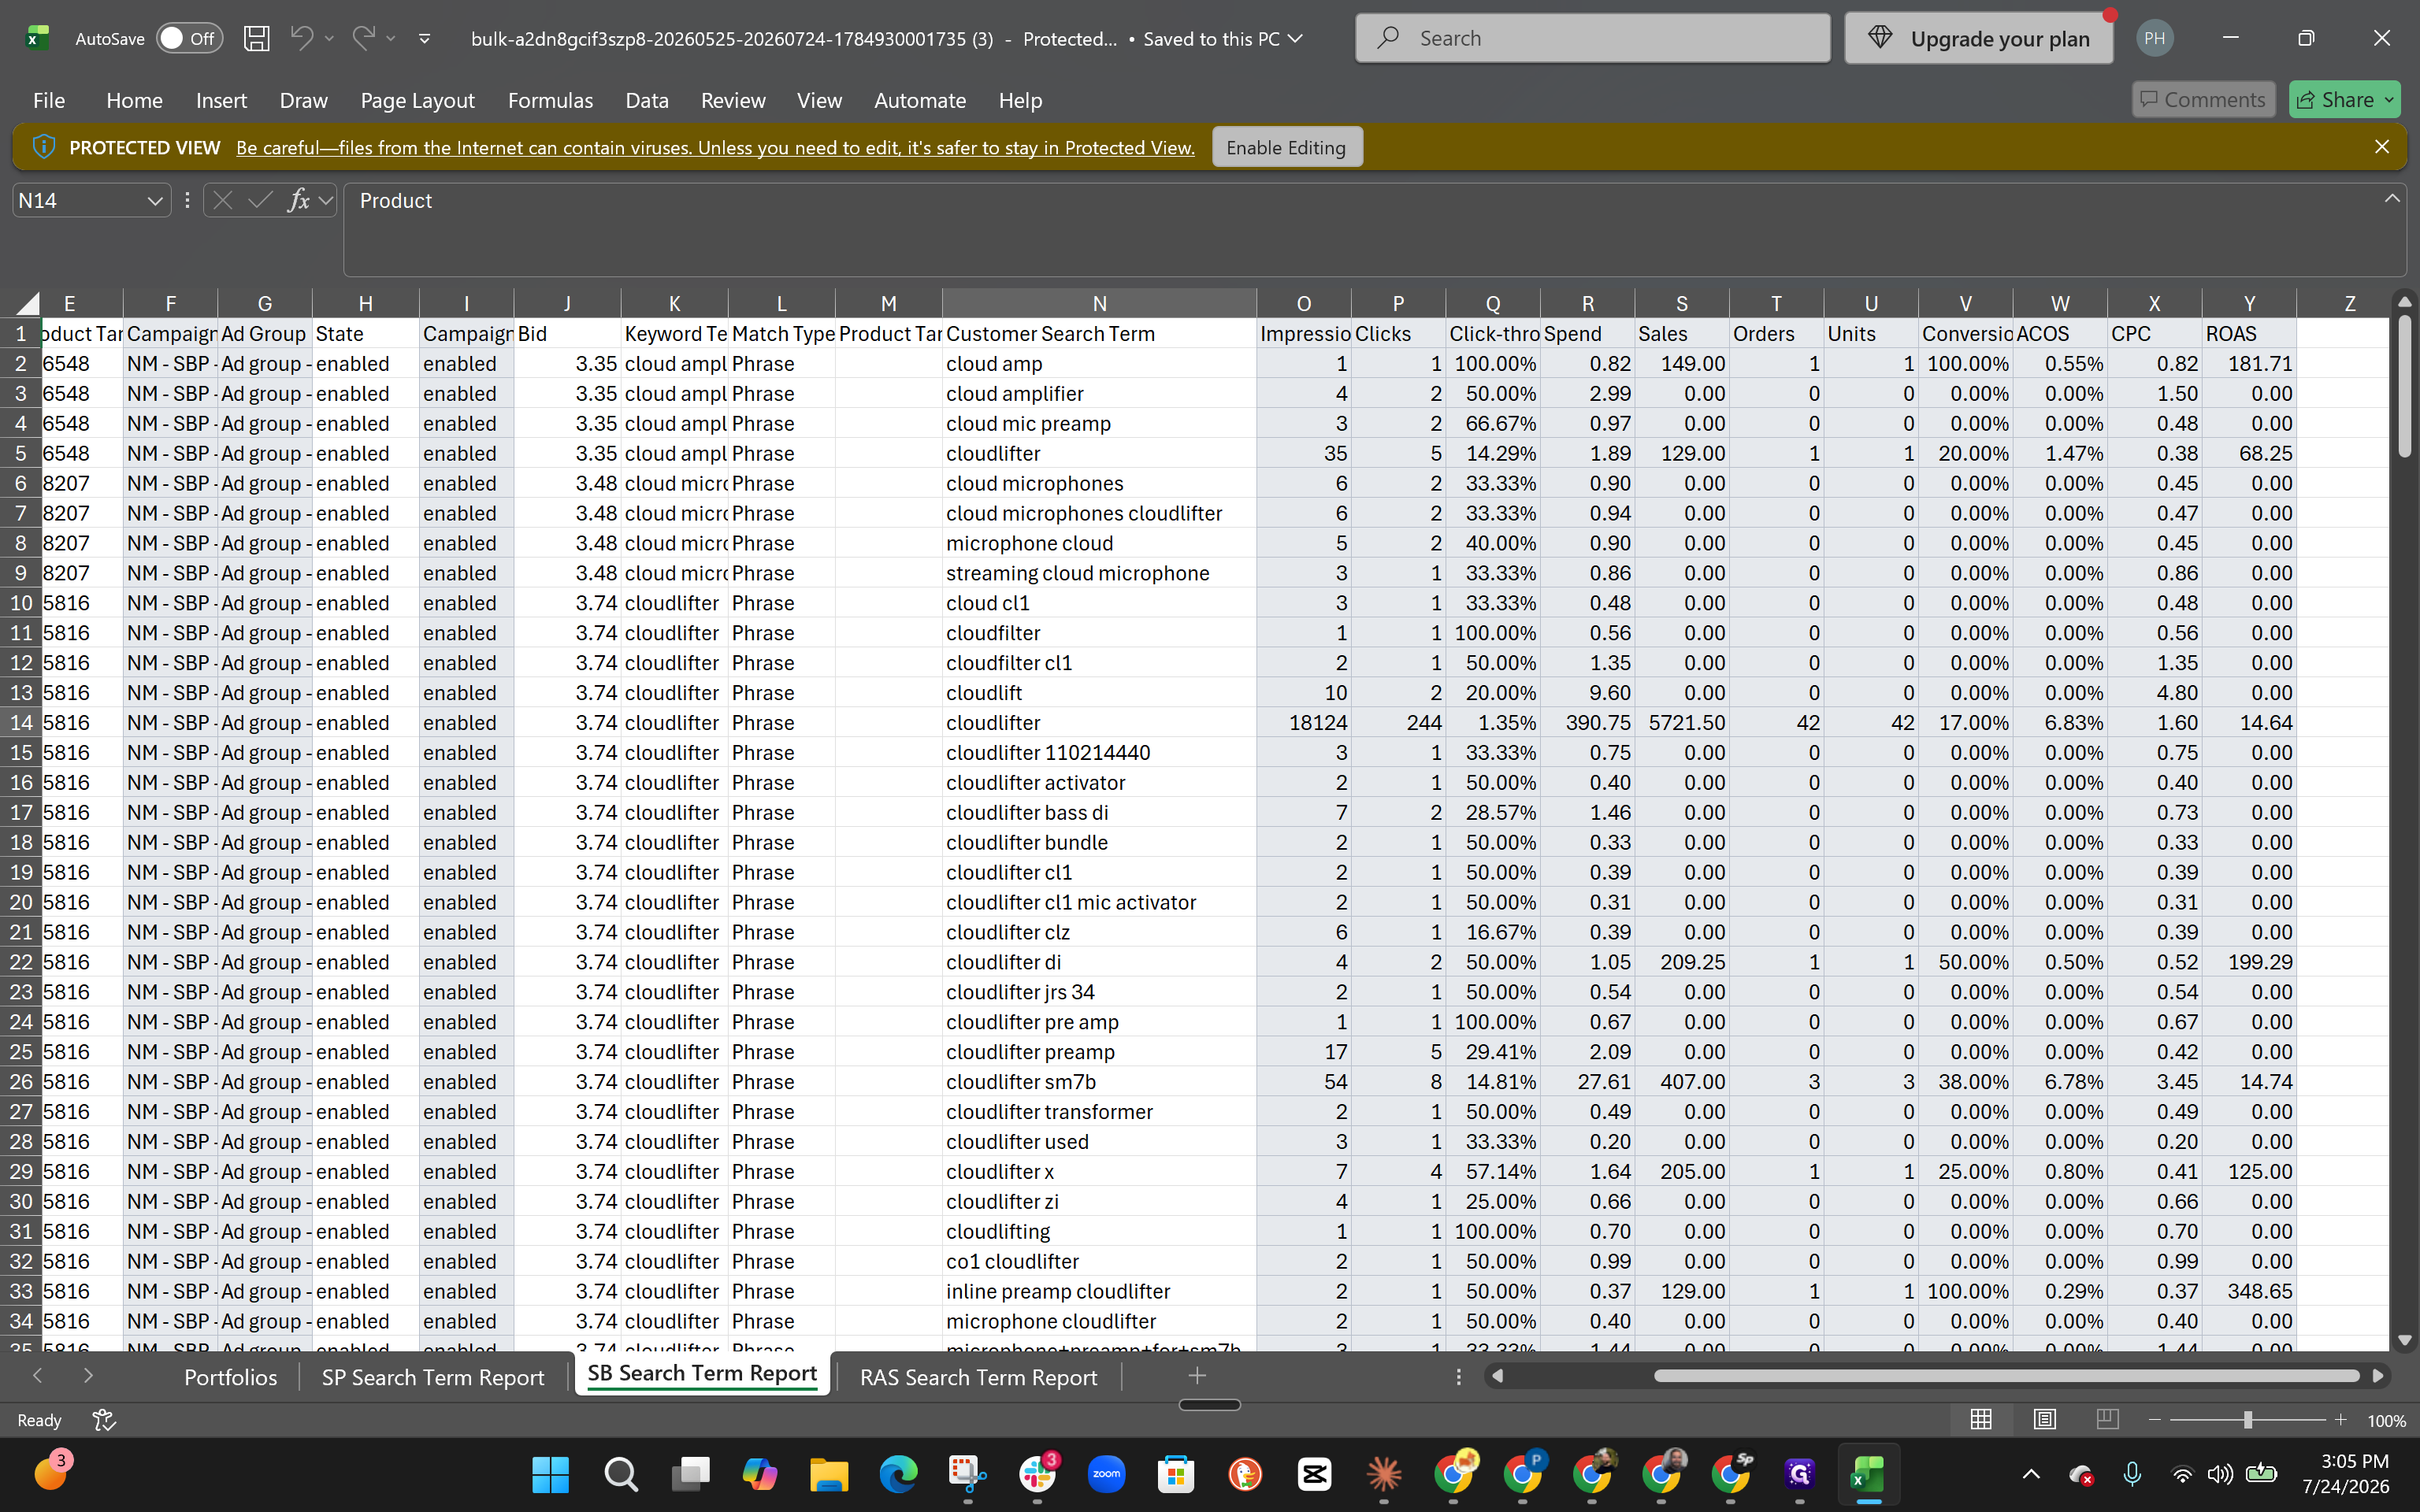
Task: Expand the file name save location dropdown
Action: [x=1296, y=39]
